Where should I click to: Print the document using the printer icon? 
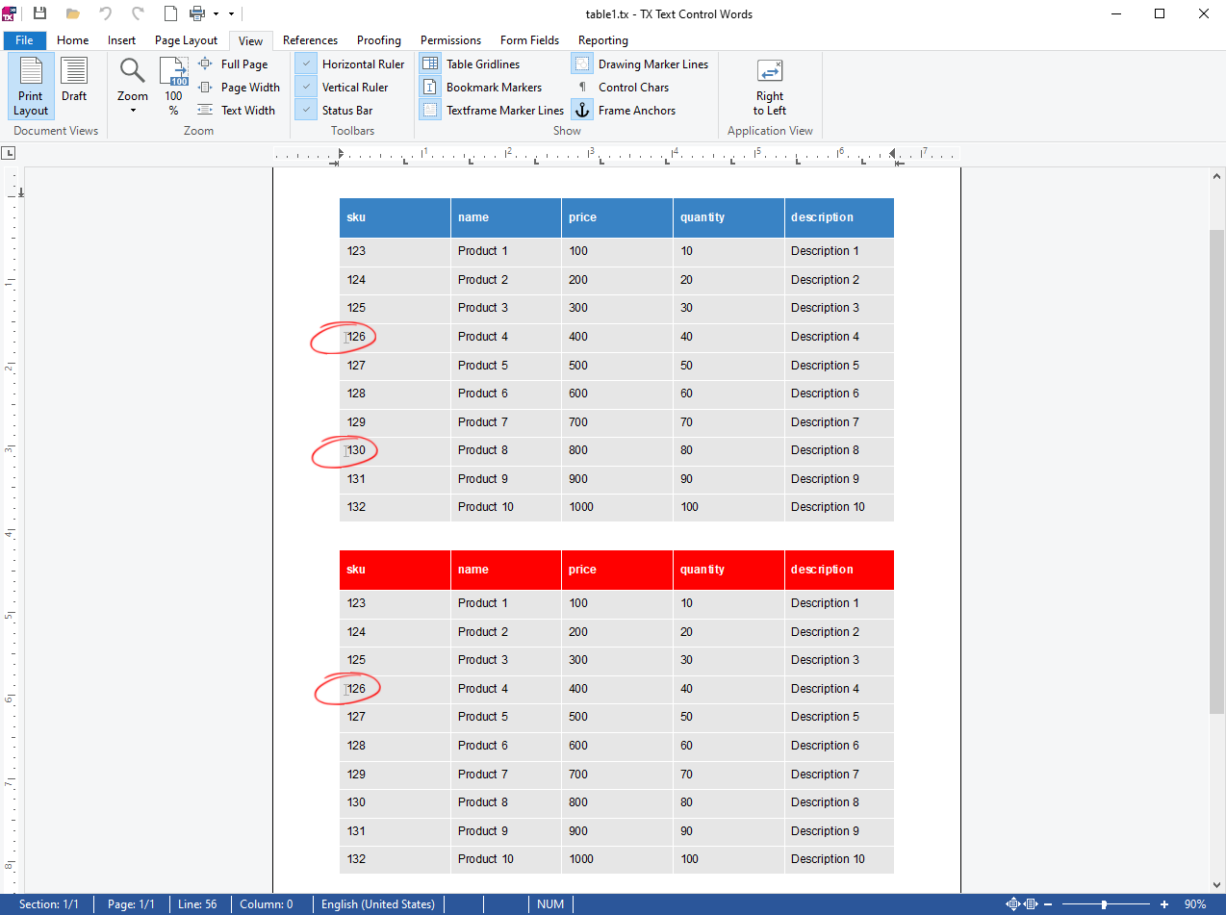[197, 13]
